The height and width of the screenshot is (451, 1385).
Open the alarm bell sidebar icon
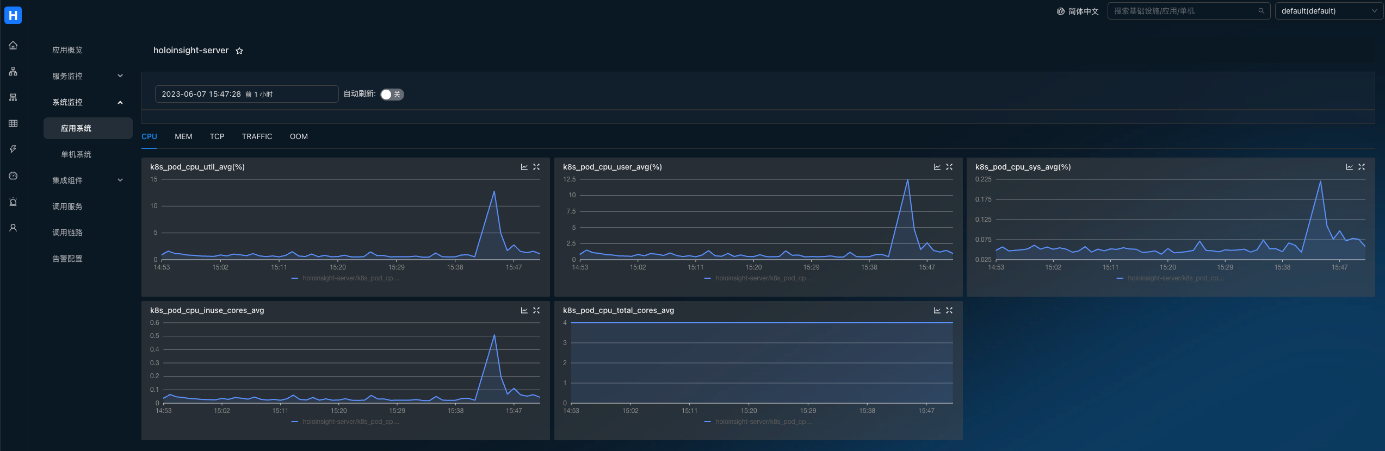click(x=13, y=202)
